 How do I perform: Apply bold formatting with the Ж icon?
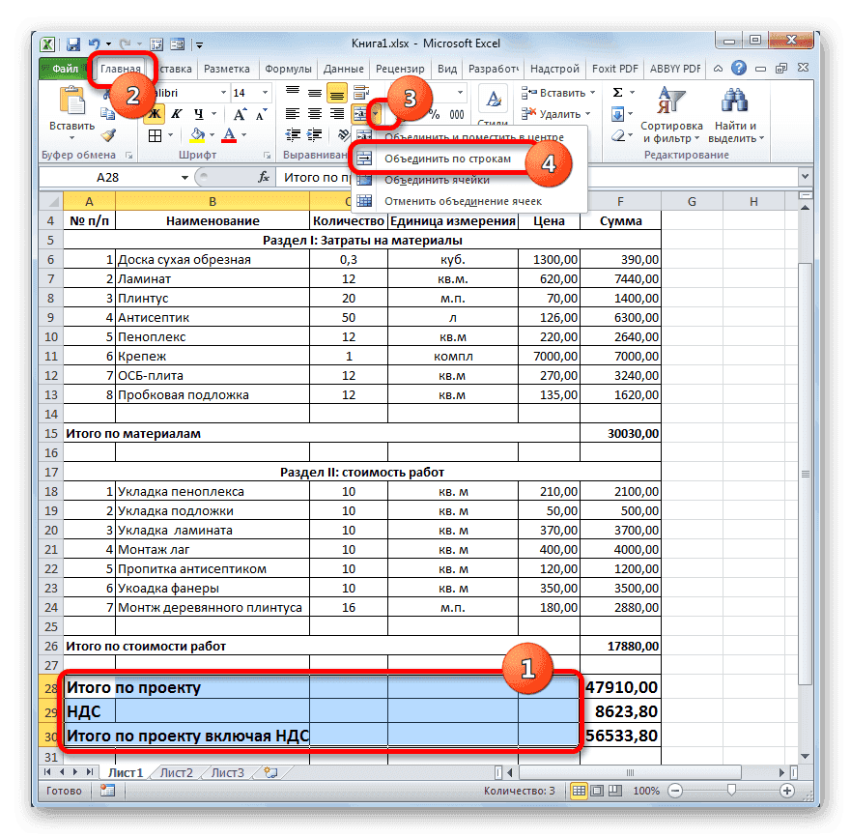tap(156, 114)
